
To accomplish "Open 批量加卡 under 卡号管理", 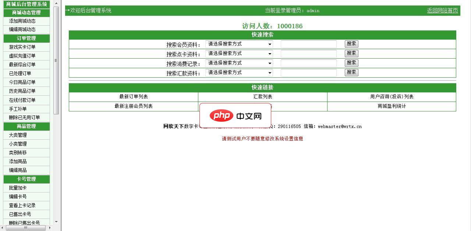I will pyautogui.click(x=26, y=188).
